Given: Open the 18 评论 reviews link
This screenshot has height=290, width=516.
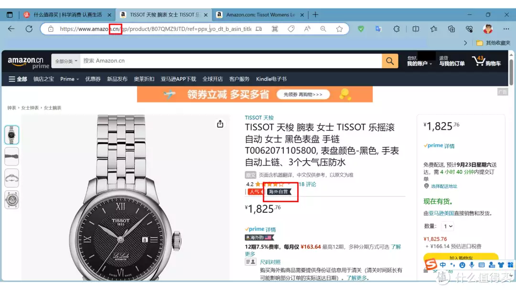Looking at the screenshot, I should pos(307,184).
